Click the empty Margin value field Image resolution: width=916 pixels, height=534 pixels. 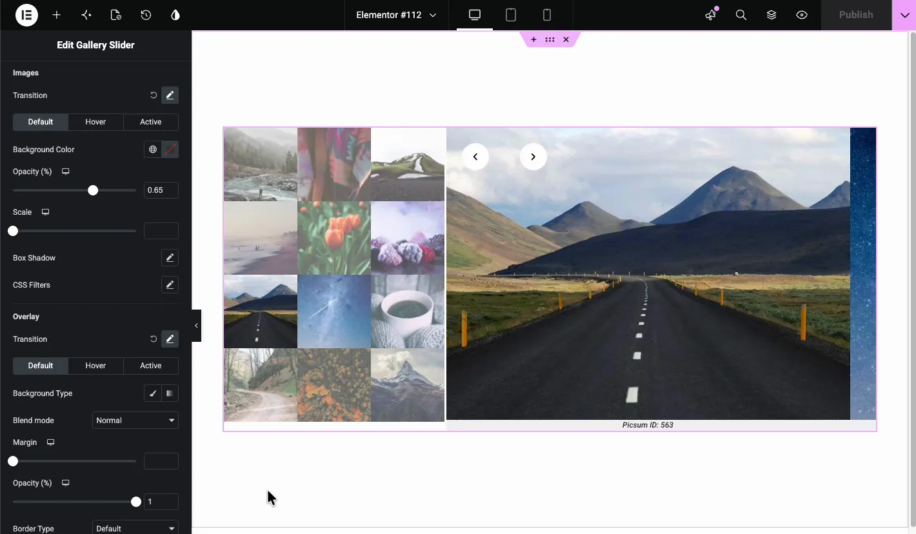[x=161, y=461]
